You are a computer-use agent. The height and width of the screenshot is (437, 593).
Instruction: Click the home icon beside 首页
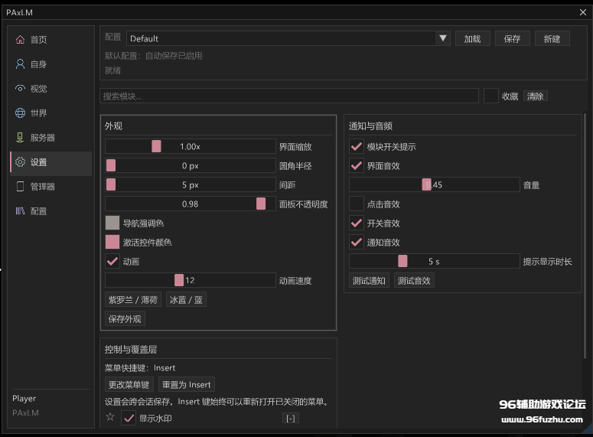[20, 39]
